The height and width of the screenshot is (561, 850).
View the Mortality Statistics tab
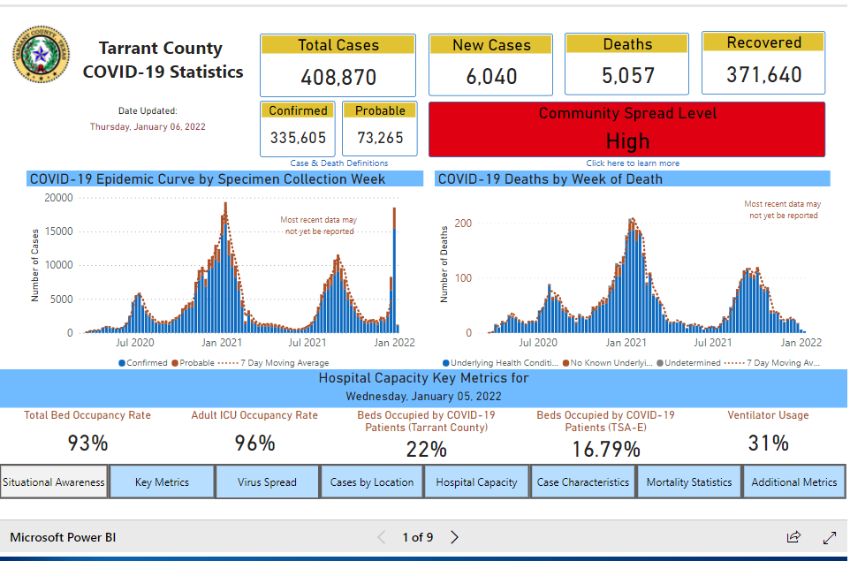click(689, 481)
